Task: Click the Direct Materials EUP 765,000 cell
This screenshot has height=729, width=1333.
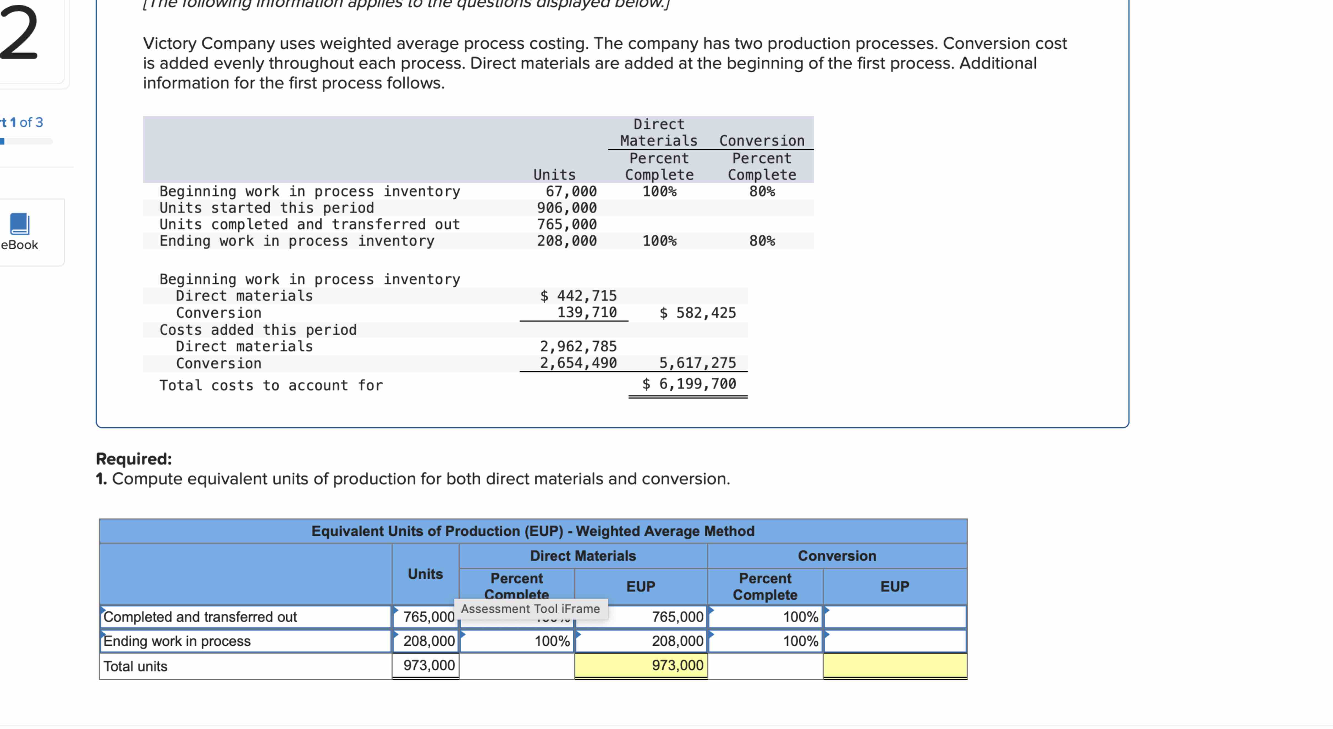Action: coord(641,617)
